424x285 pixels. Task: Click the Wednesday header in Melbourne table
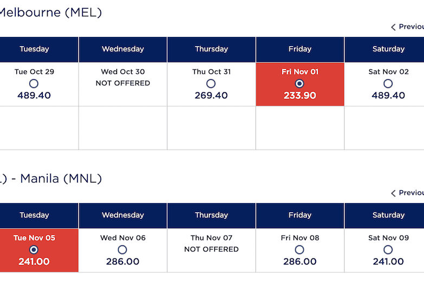click(x=123, y=49)
